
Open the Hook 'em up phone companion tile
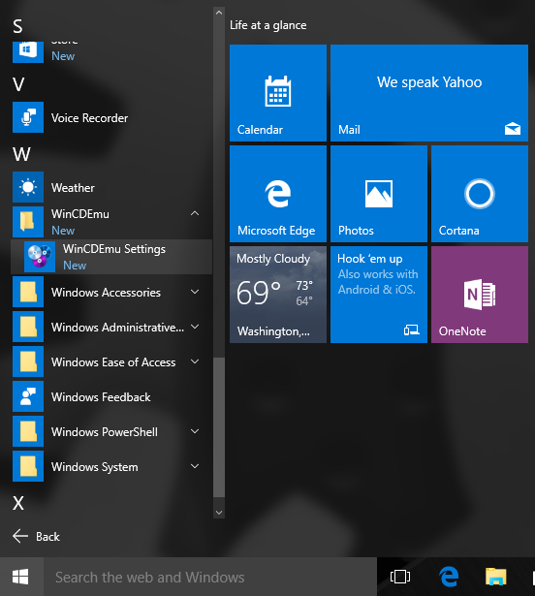[379, 295]
